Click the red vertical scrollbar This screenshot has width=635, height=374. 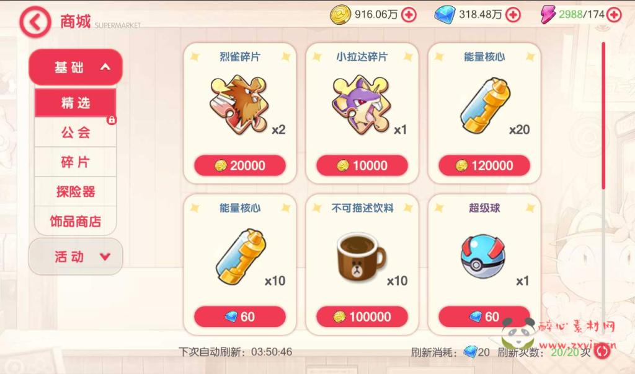(603, 116)
